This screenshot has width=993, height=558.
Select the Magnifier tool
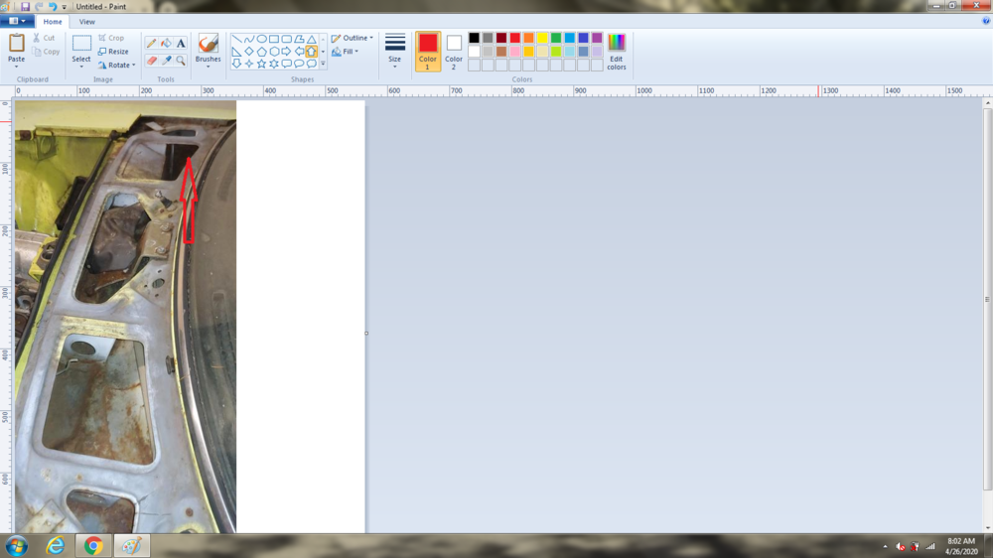(x=181, y=61)
